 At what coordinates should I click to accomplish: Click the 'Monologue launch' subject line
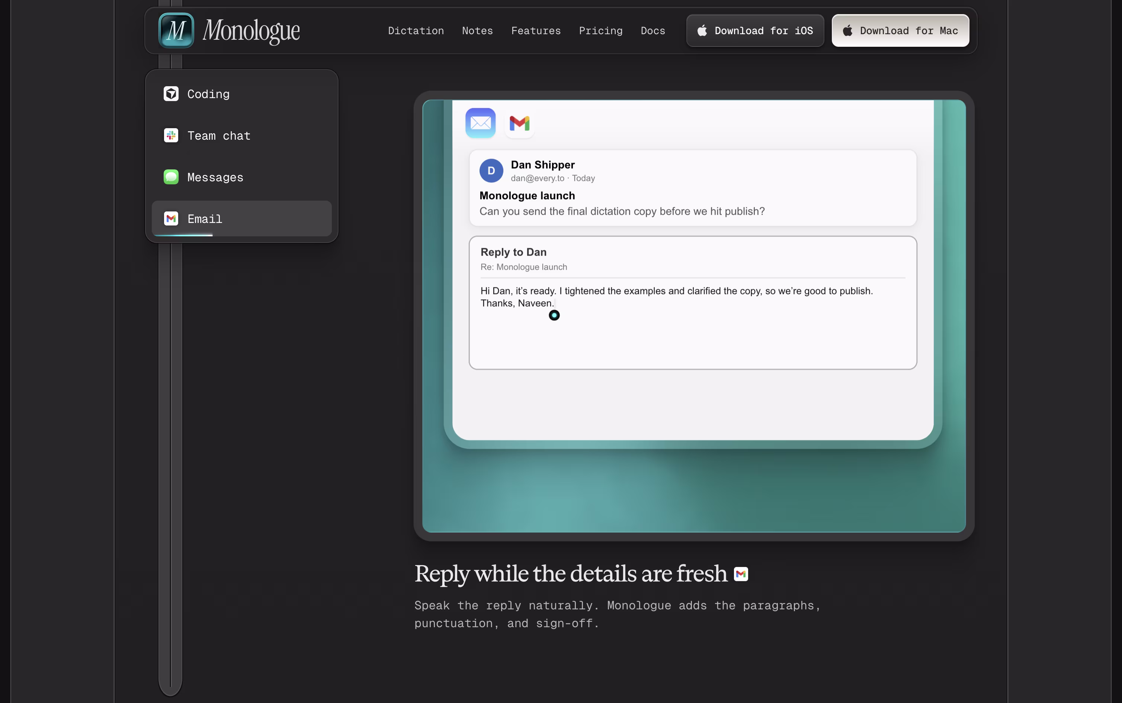coord(527,196)
